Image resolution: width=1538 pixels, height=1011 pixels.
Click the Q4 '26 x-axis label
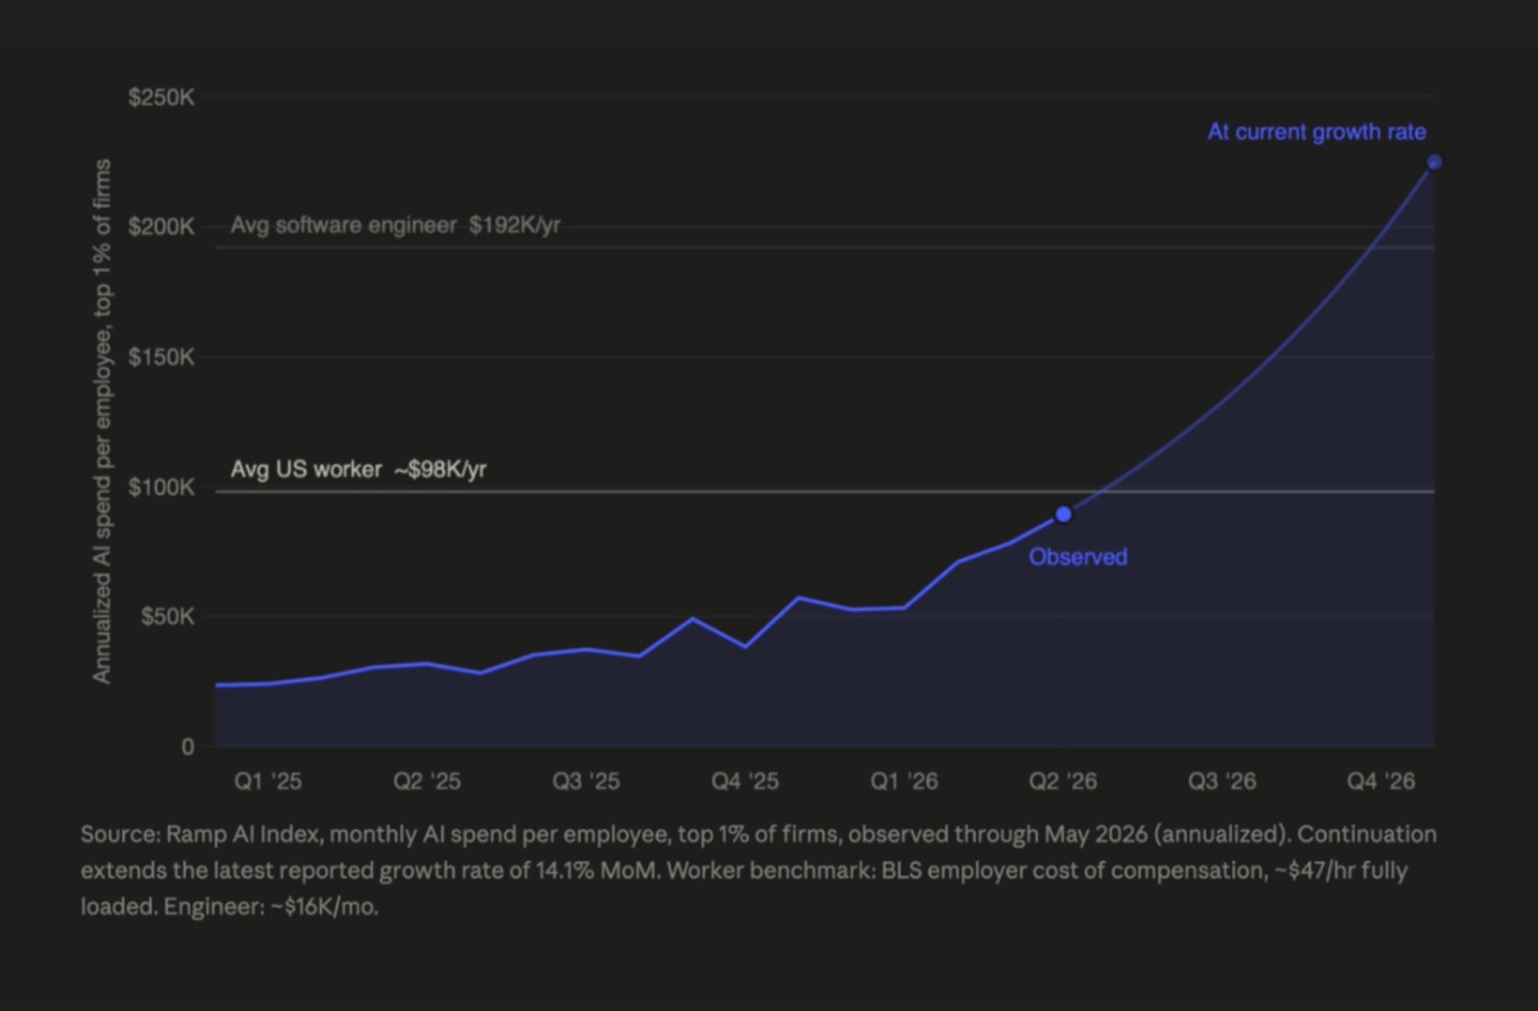click(1381, 781)
